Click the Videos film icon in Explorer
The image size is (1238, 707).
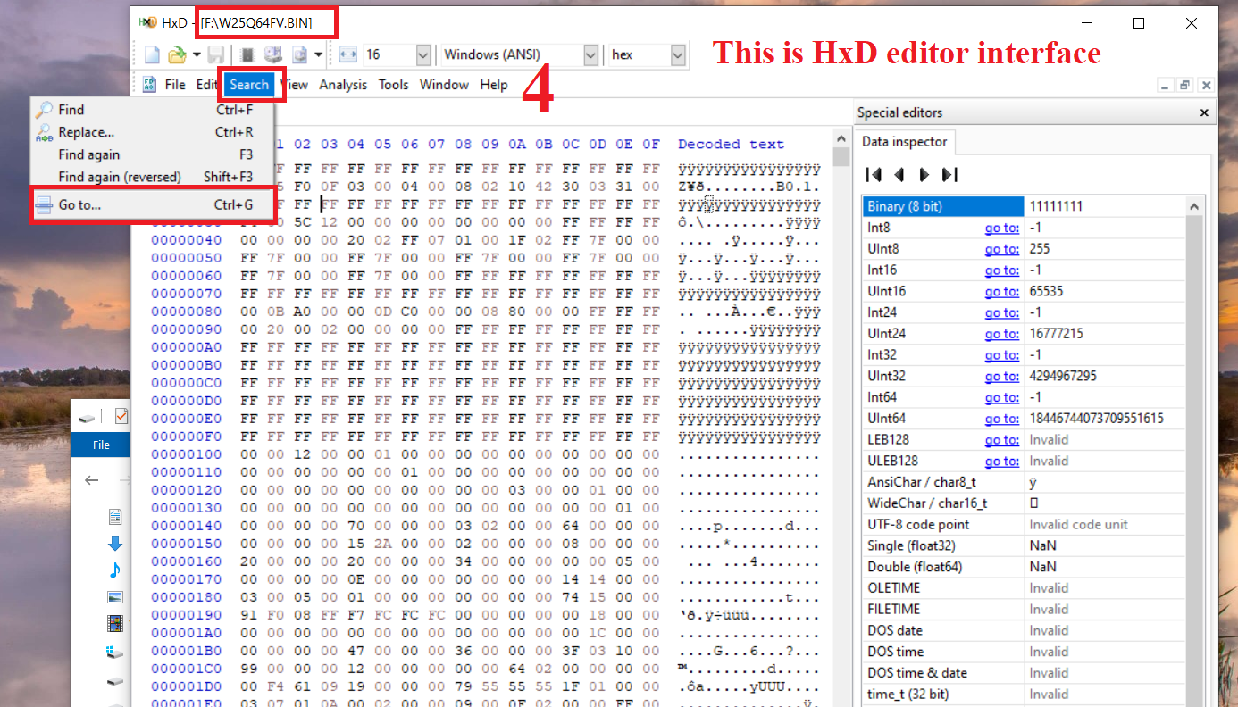click(115, 624)
